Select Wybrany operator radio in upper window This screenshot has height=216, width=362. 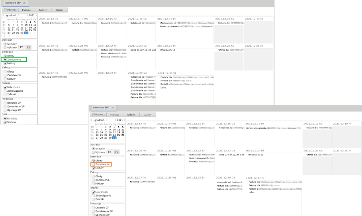point(5,47)
